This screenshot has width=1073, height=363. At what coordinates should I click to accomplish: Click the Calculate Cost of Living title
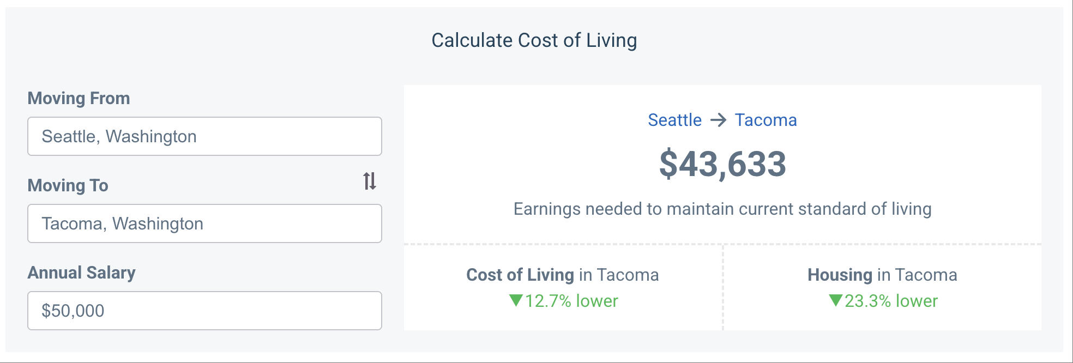[534, 39]
